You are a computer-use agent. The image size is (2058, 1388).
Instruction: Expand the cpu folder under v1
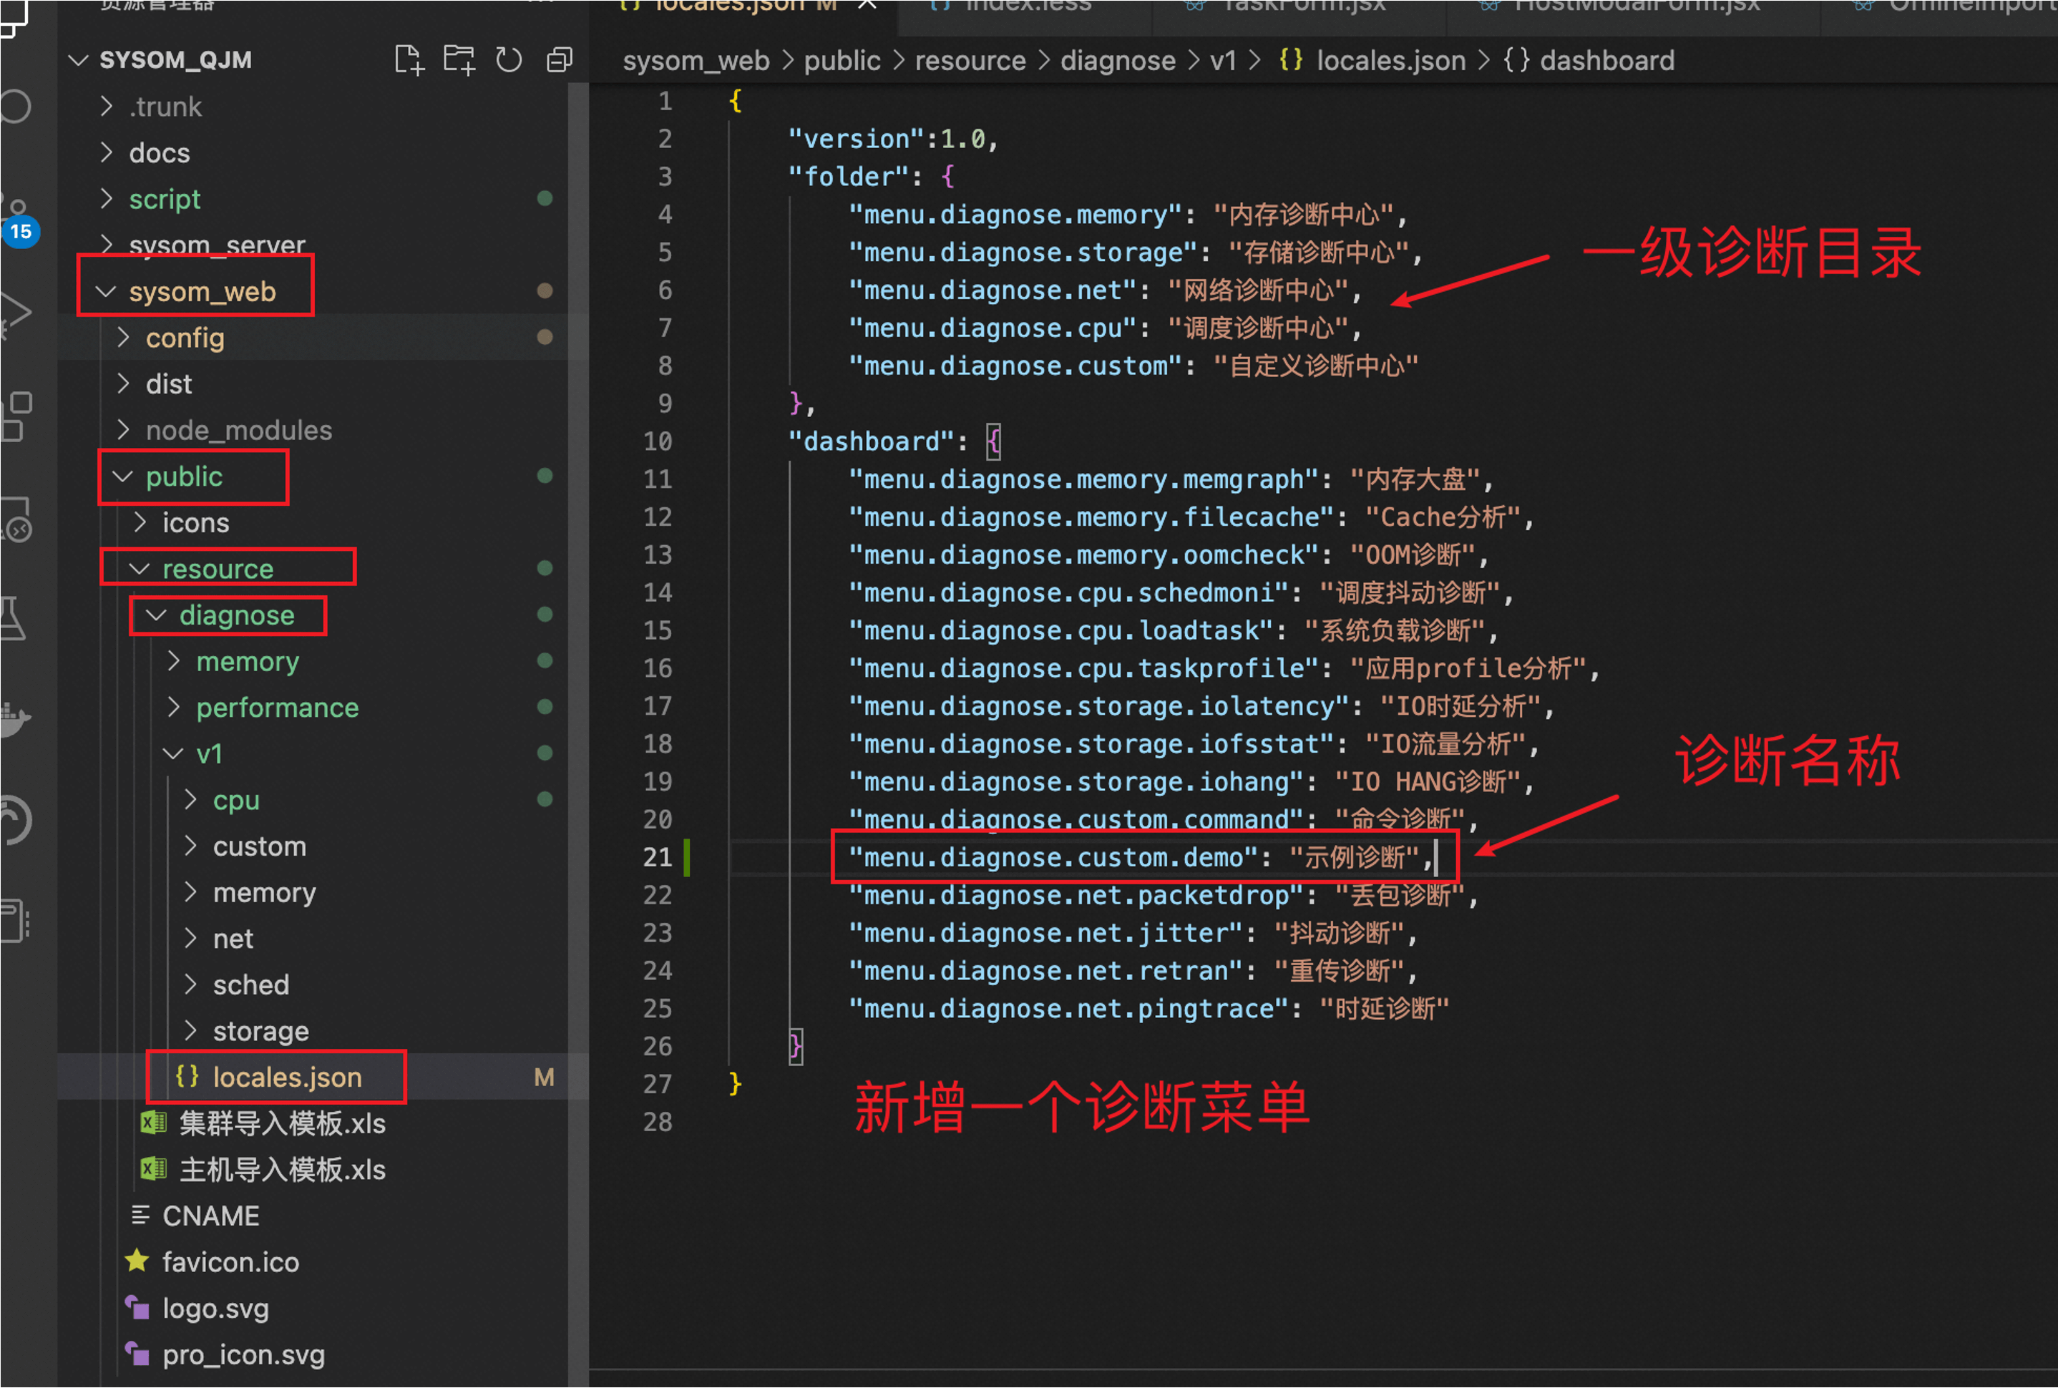(191, 799)
